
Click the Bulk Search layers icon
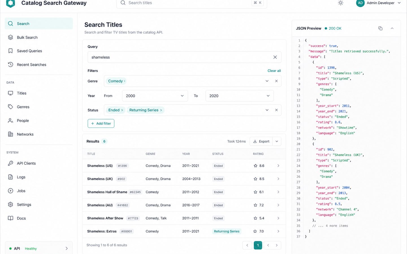click(10, 37)
